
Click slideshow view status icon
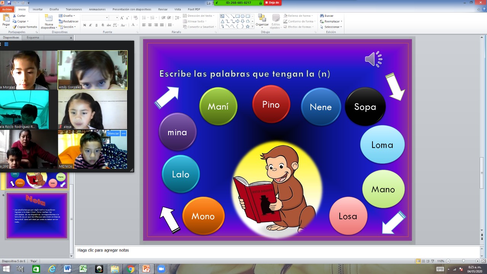[x=433, y=261]
